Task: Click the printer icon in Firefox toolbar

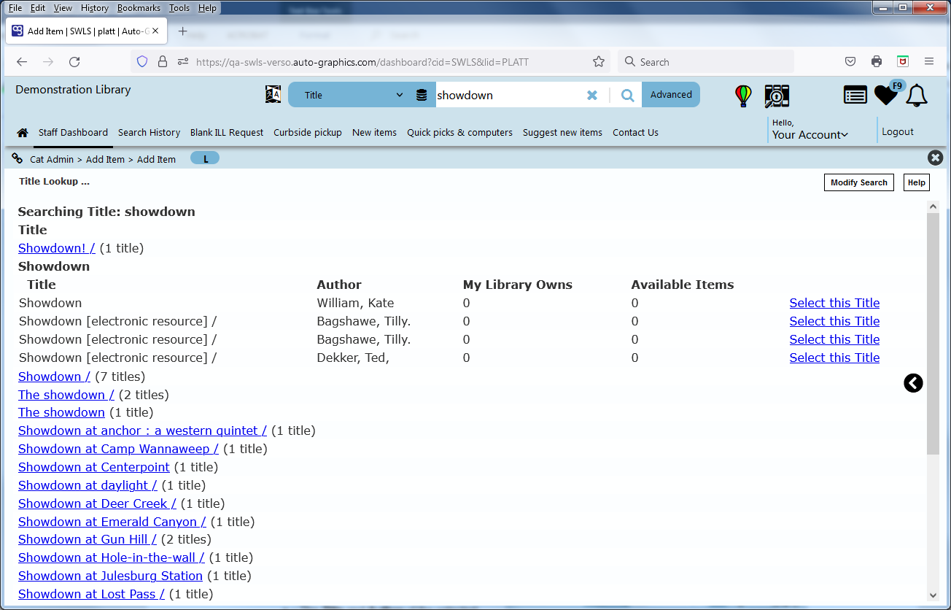Action: (x=877, y=62)
